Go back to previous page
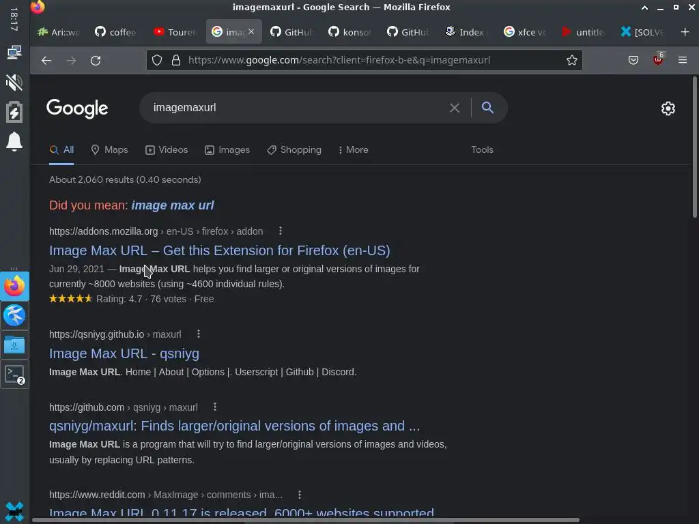Viewport: 699px width, 524px height. (46, 60)
